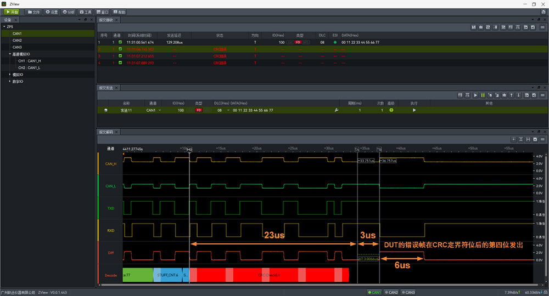
Task: Open the 分析 menu
Action: 69,12
